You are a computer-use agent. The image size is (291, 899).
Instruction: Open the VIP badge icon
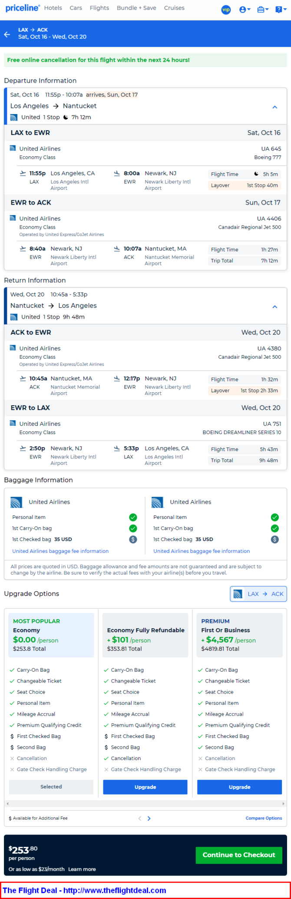[226, 10]
